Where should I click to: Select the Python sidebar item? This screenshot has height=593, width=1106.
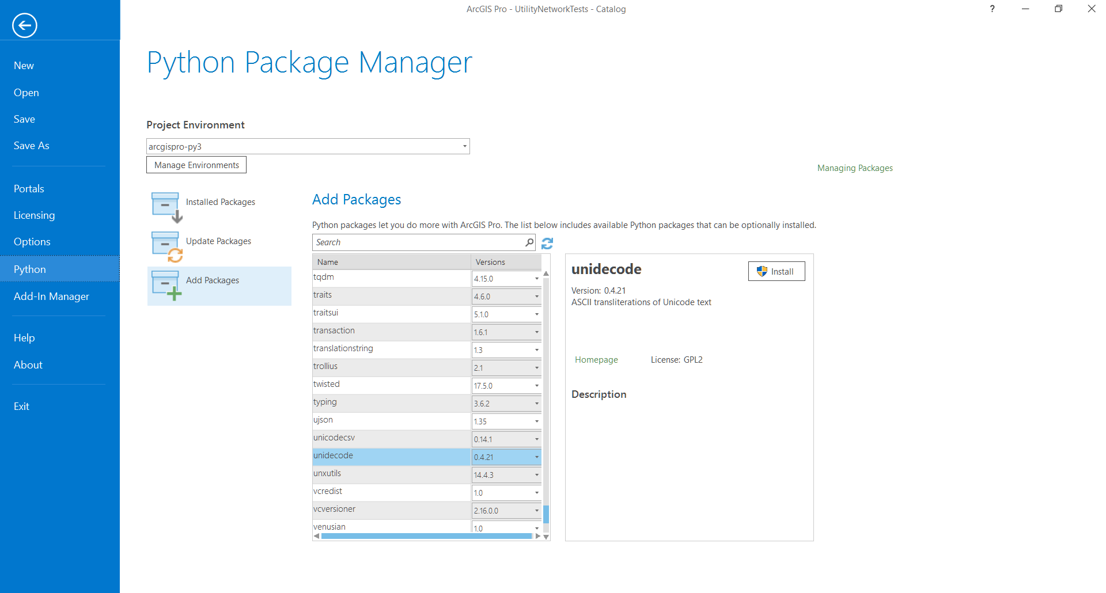(60, 269)
